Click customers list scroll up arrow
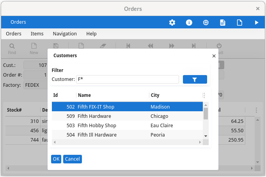This screenshot has width=266, height=177. coord(206,105)
